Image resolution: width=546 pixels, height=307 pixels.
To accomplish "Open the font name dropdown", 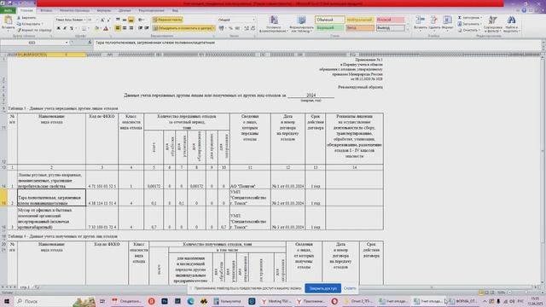I will 84,20.
